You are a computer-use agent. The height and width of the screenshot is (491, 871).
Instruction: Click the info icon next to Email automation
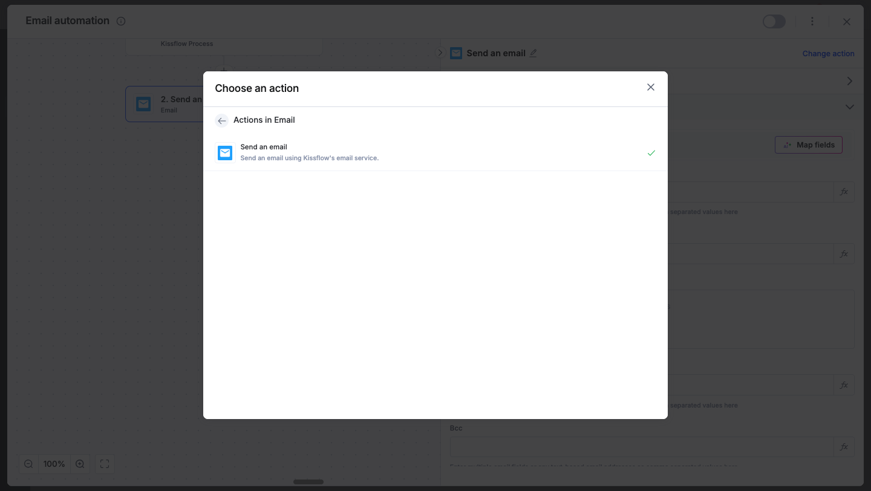click(x=121, y=21)
